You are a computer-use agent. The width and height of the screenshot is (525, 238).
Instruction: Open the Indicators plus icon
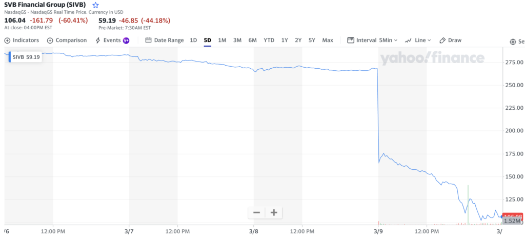pos(7,41)
